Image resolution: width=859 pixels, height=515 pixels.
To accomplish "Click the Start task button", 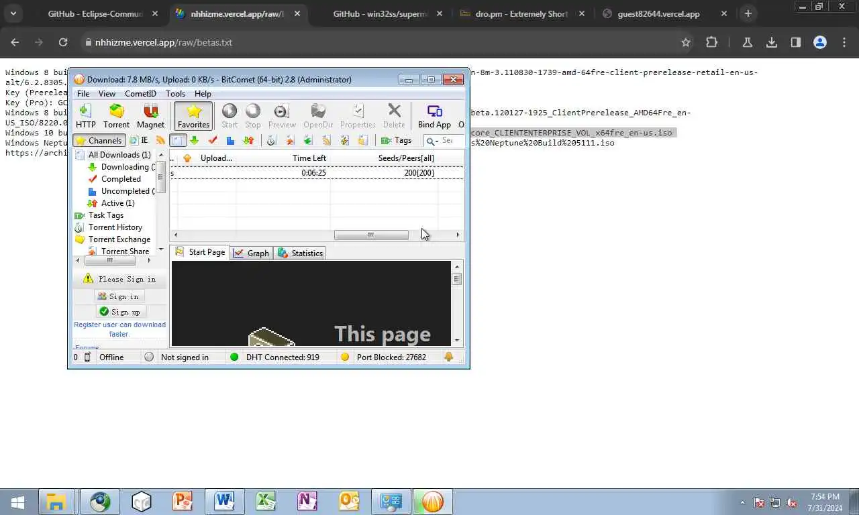I will (x=230, y=116).
